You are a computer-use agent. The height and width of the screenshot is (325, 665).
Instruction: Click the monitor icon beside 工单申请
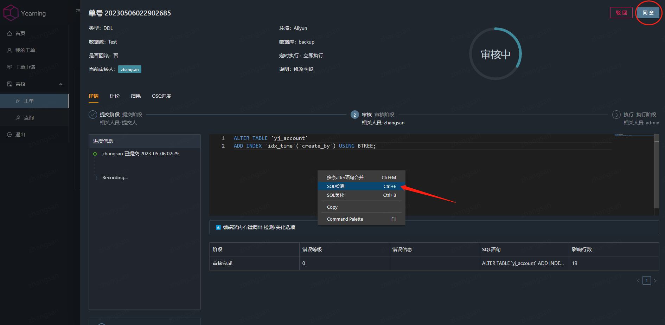[x=9, y=67]
